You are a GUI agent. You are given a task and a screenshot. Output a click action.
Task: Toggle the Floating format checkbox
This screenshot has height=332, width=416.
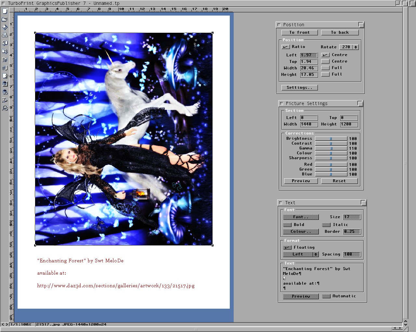pos(287,247)
